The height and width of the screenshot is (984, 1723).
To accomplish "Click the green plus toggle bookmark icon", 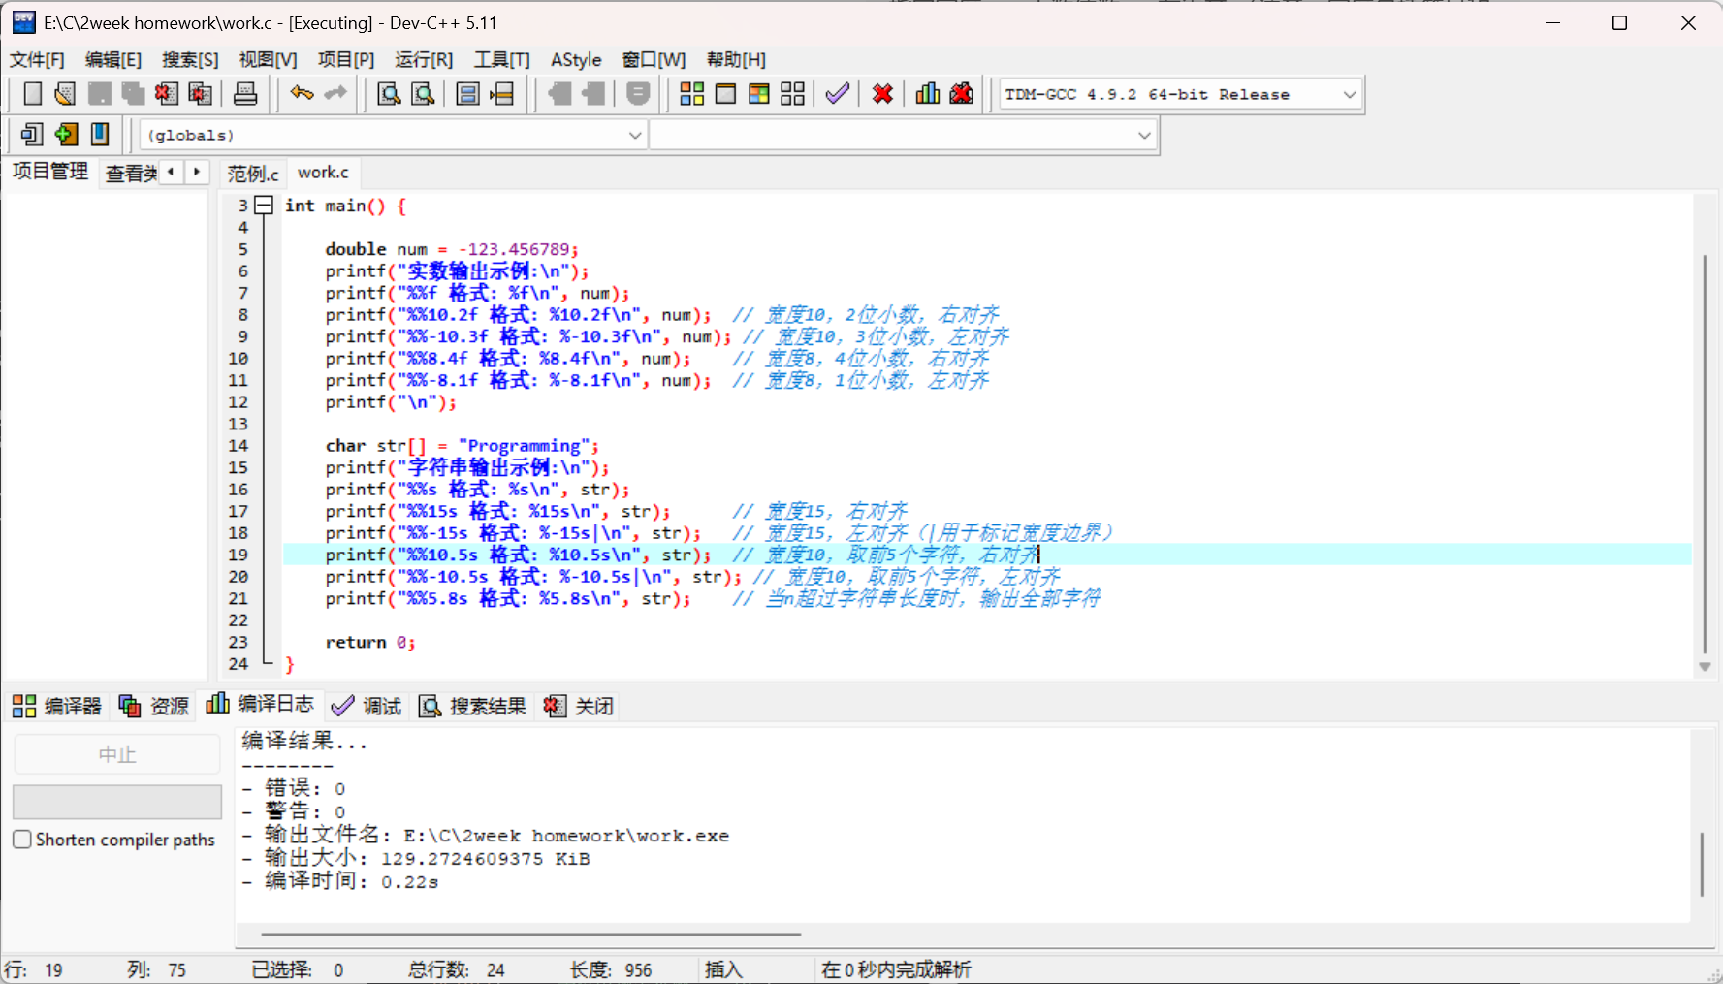I will pos(66,134).
